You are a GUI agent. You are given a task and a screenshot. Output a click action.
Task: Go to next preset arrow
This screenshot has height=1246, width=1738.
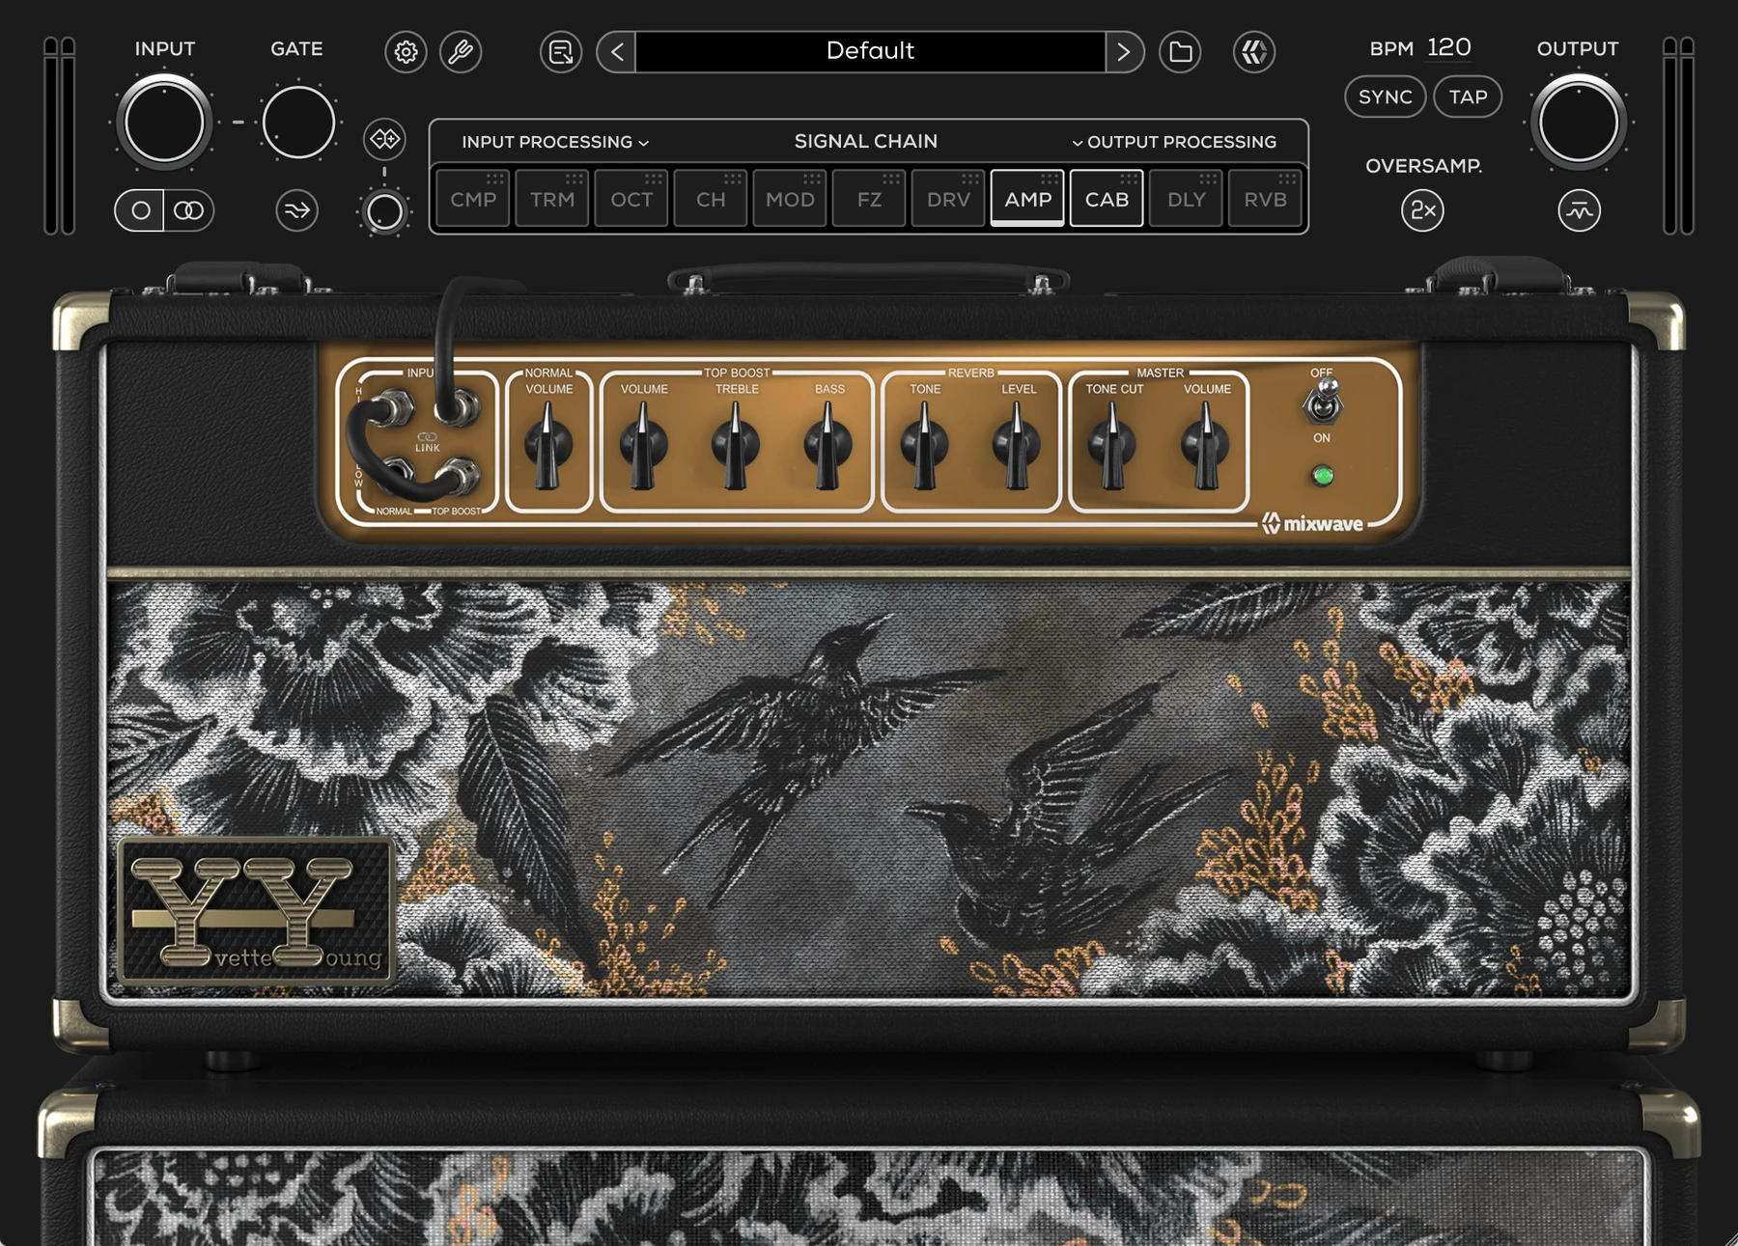1124,52
